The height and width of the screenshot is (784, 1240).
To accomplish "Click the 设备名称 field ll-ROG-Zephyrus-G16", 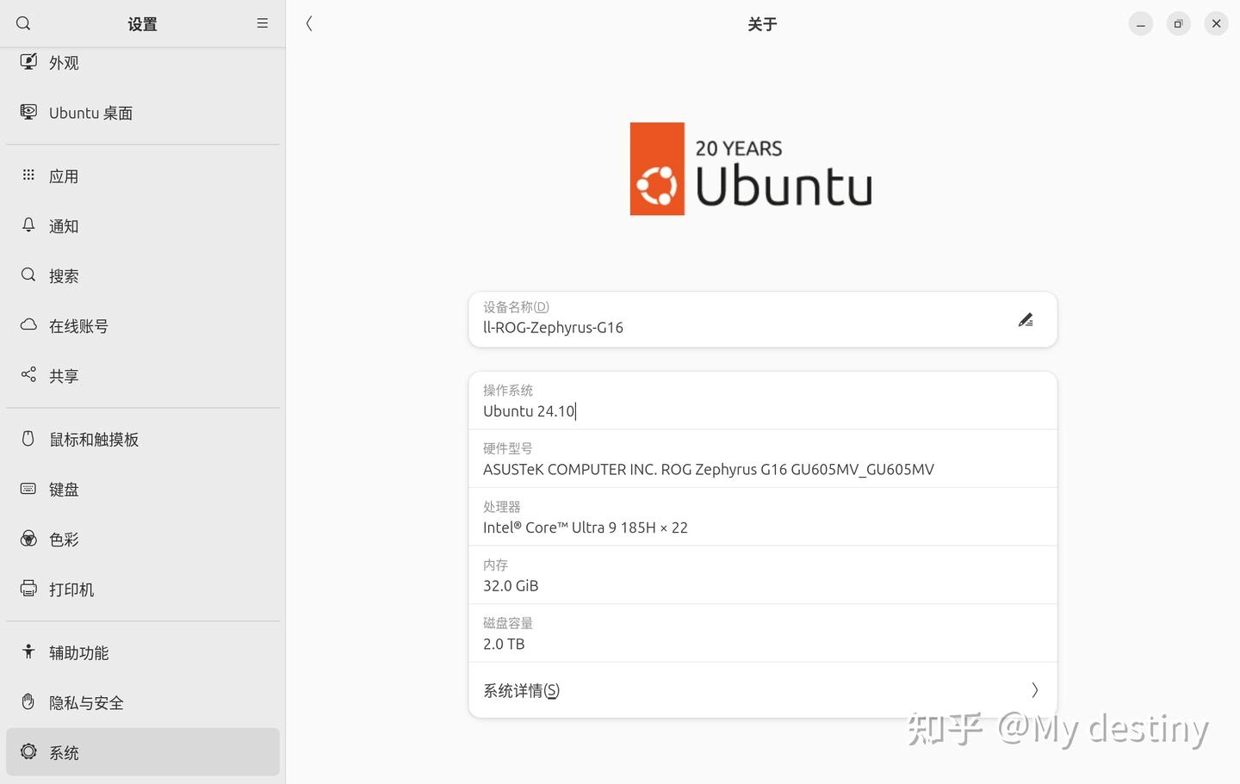I will tap(553, 327).
